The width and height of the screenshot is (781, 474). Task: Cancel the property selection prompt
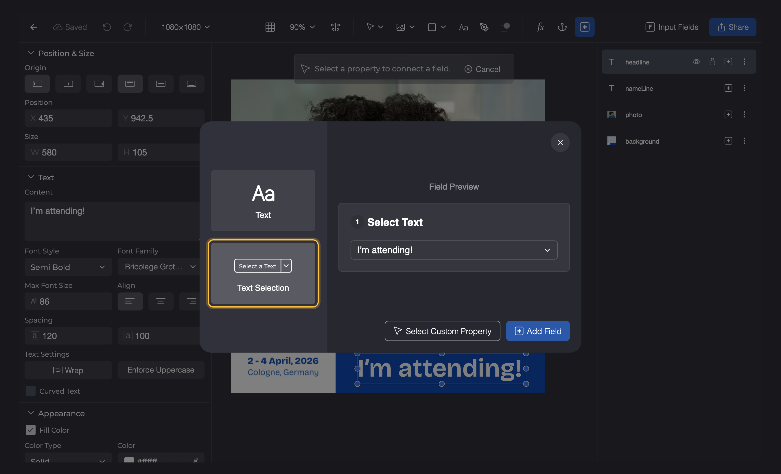(x=482, y=69)
